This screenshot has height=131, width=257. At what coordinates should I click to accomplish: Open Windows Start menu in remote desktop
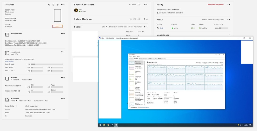pos(100,125)
